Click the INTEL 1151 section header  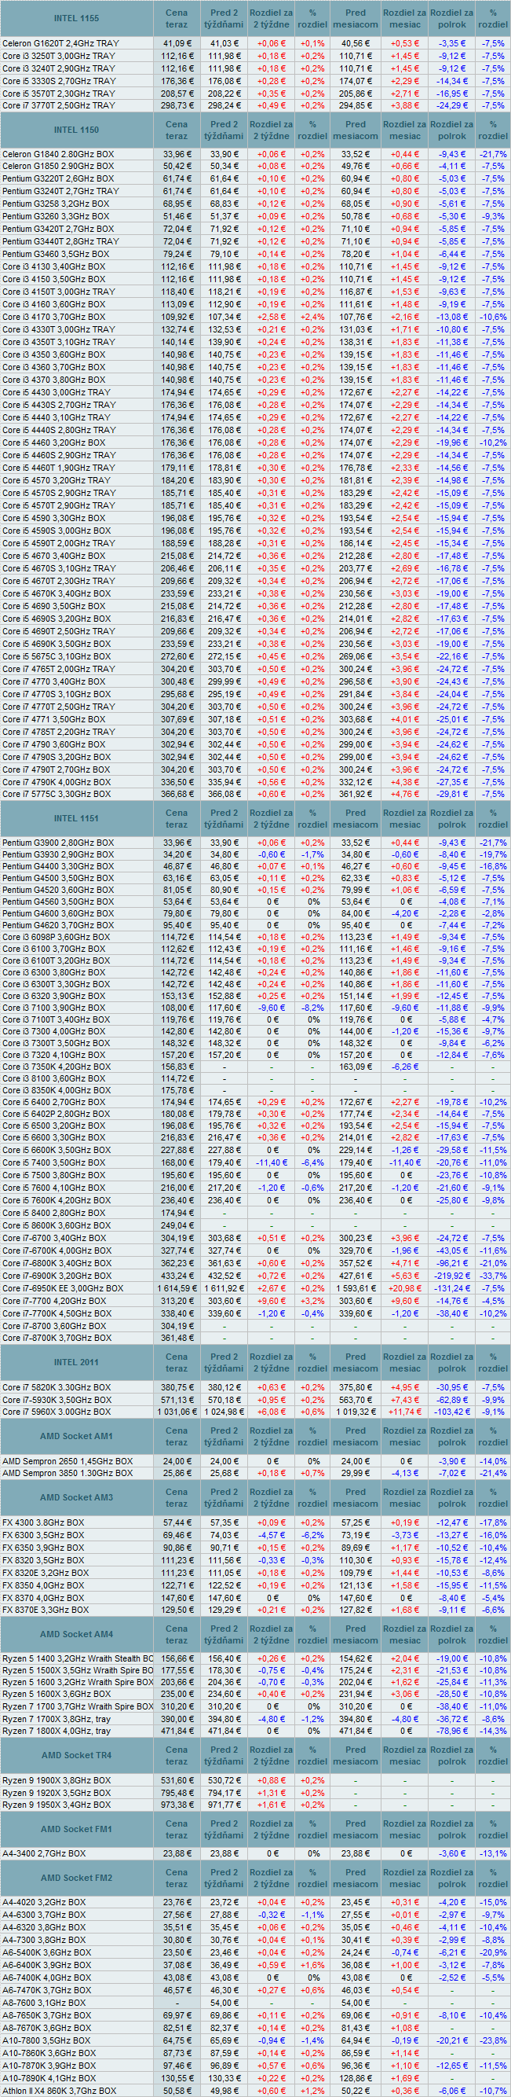click(76, 818)
